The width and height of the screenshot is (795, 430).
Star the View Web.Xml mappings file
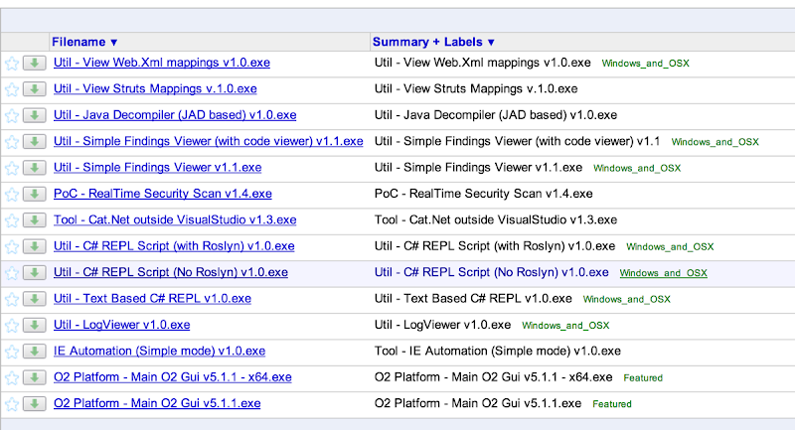click(12, 64)
